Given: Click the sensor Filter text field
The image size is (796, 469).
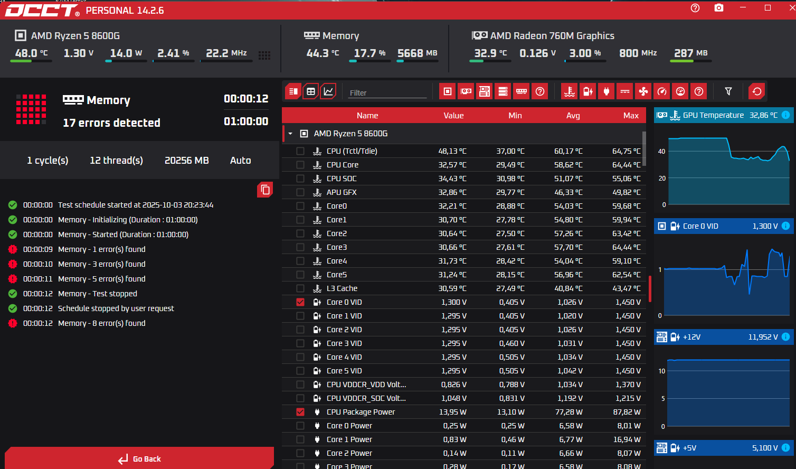Looking at the screenshot, I should [x=387, y=92].
